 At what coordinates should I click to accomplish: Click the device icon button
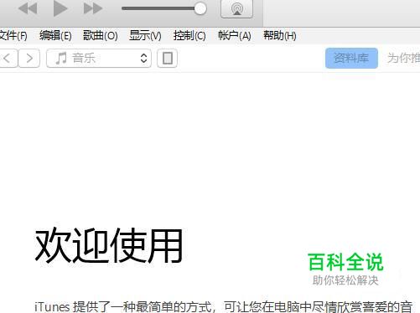[167, 59]
